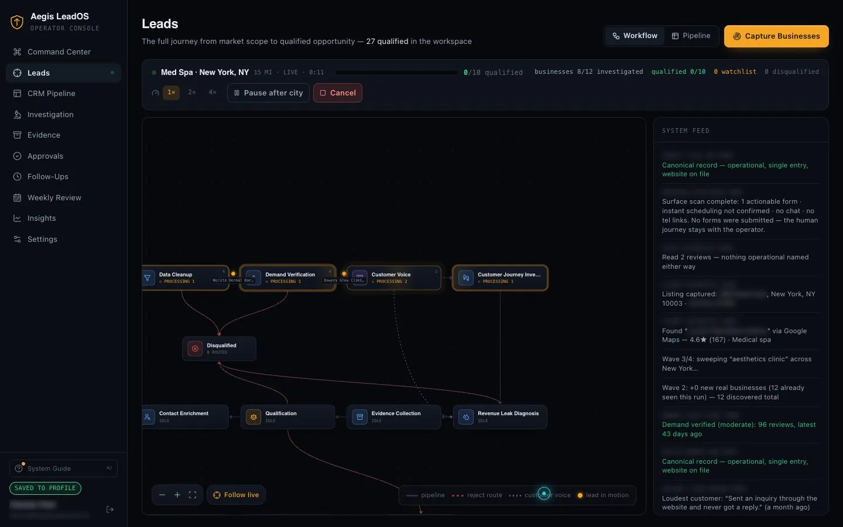Switch to the Workflow view
Image resolution: width=843 pixels, height=527 pixels.
click(x=635, y=36)
